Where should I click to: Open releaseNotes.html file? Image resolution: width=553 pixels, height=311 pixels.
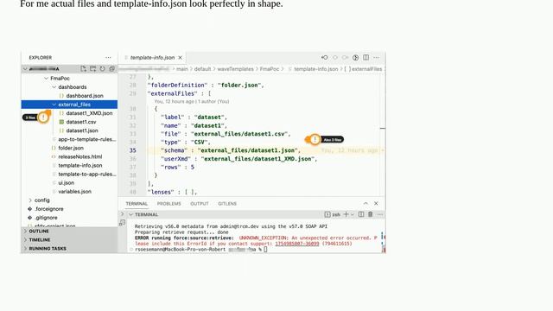[80, 156]
